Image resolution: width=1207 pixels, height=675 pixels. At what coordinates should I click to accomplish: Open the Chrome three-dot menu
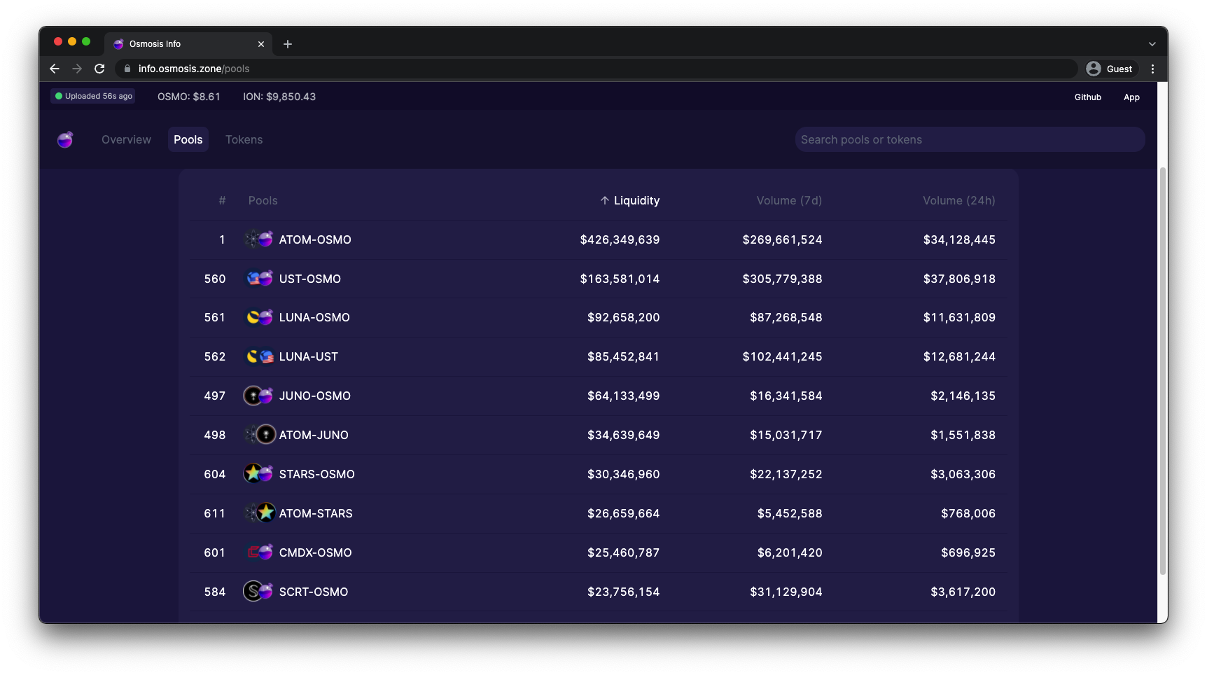tap(1152, 69)
